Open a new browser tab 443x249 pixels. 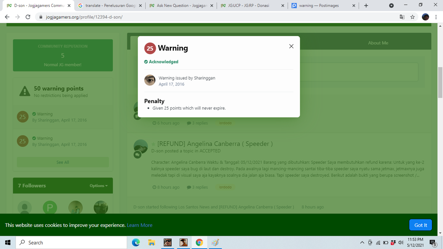click(x=366, y=6)
